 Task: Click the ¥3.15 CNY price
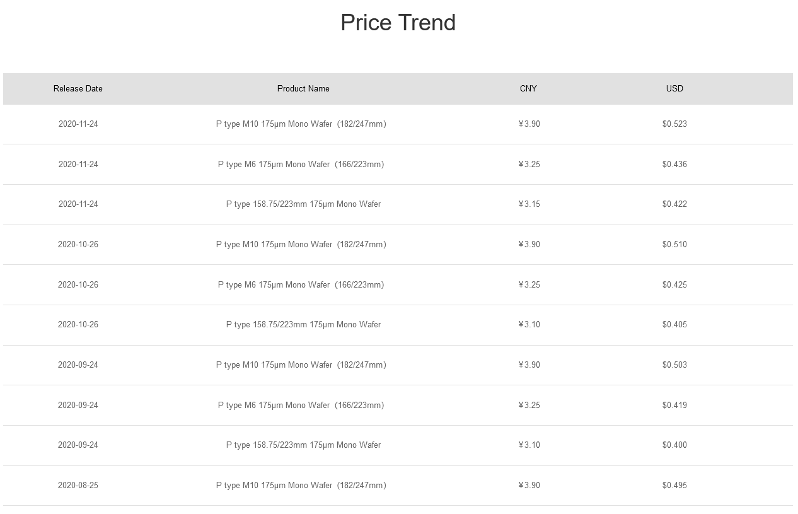coord(529,204)
